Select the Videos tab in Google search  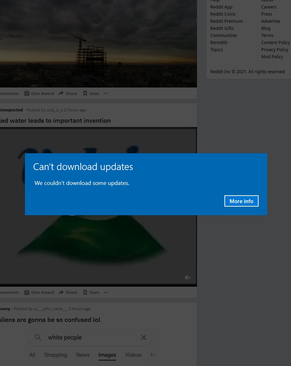point(133,355)
